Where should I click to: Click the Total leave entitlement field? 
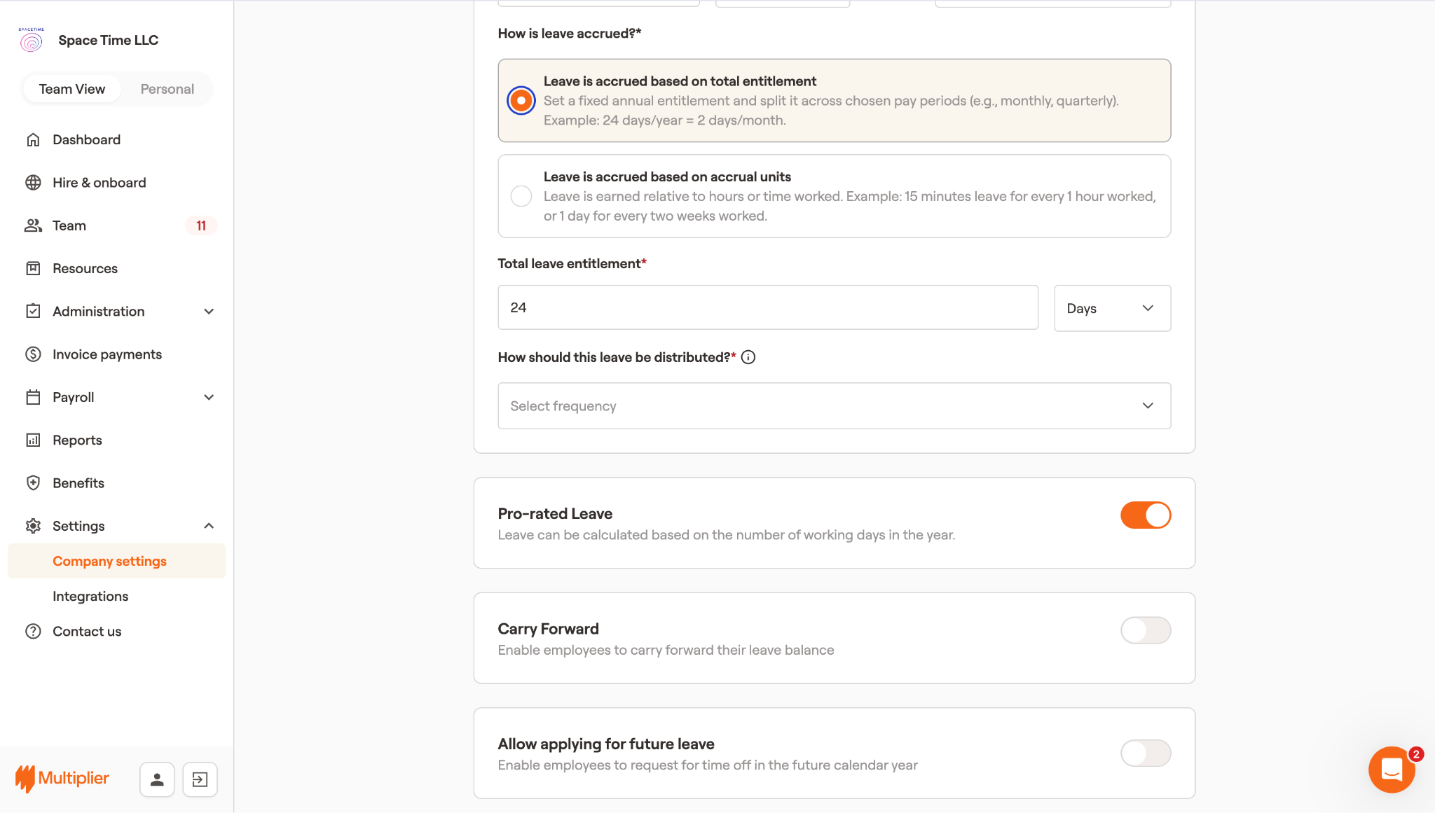[x=767, y=307]
